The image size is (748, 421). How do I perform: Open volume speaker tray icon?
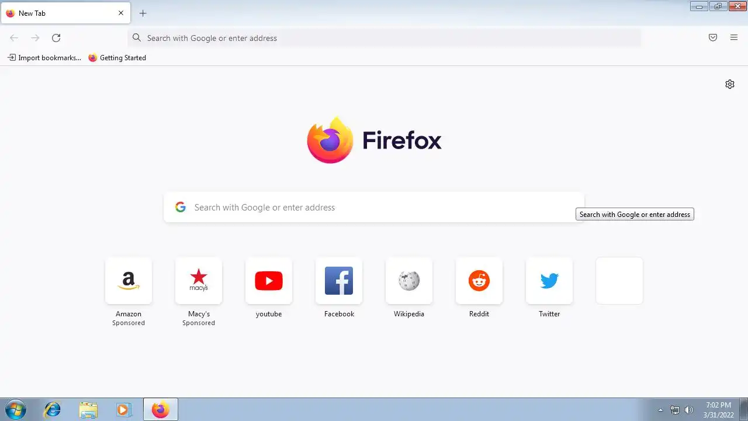click(x=689, y=410)
